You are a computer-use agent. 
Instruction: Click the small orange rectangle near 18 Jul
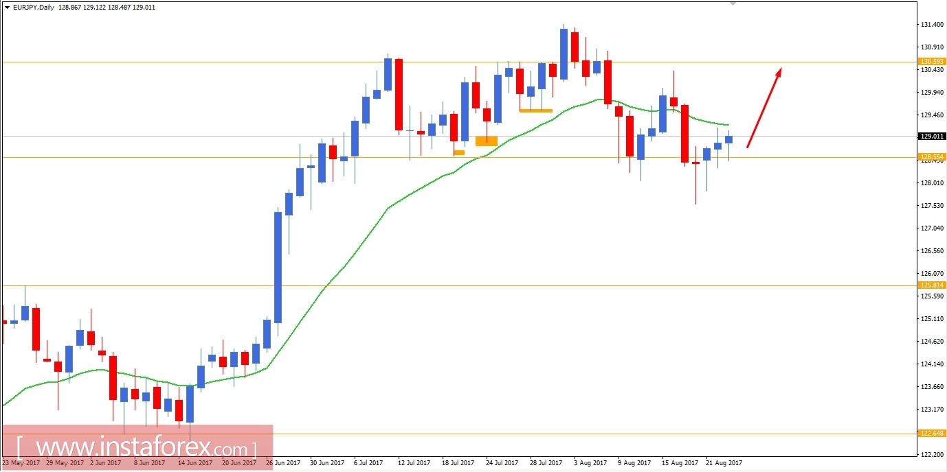(x=458, y=152)
